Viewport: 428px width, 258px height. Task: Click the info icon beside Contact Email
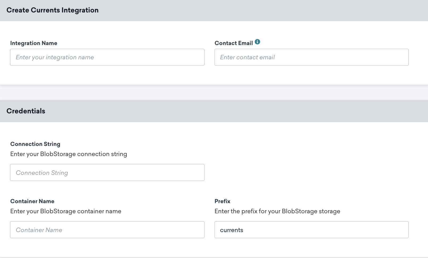tap(258, 42)
